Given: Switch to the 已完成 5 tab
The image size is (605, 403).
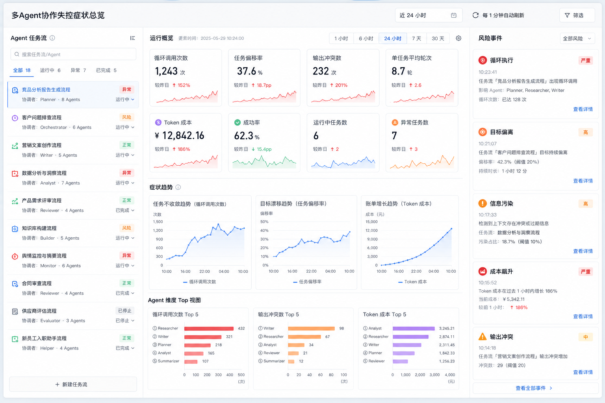Looking at the screenshot, I should coord(106,70).
